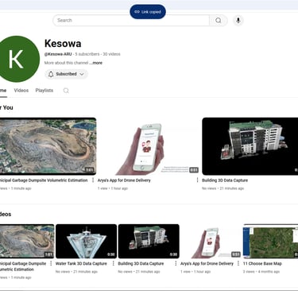Open Water Tank 3D Data Capture title
Screen dimensions: 298x291
[81, 263]
